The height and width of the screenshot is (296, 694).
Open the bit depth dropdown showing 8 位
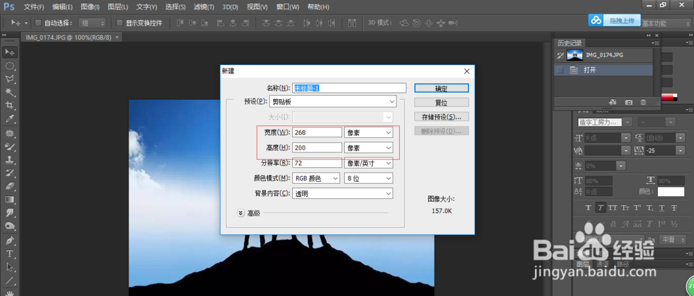[369, 178]
